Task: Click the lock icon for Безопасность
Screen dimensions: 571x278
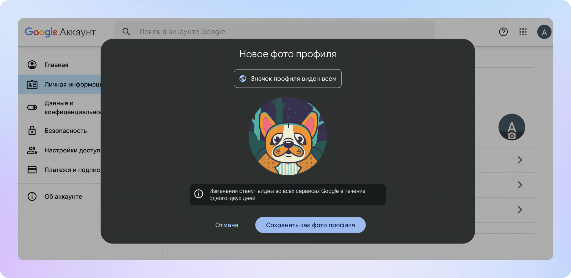Action: click(x=32, y=131)
